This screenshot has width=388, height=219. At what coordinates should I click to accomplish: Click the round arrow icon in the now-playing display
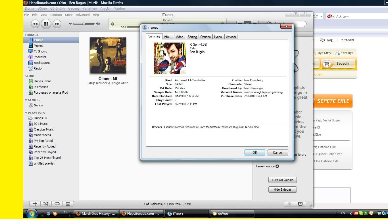[112, 24]
